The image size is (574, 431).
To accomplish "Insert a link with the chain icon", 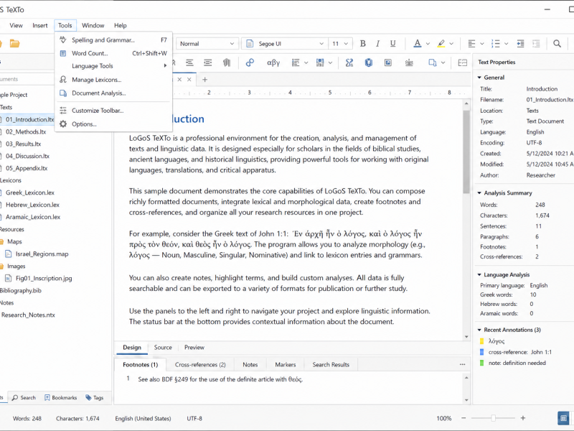I will click(x=250, y=62).
